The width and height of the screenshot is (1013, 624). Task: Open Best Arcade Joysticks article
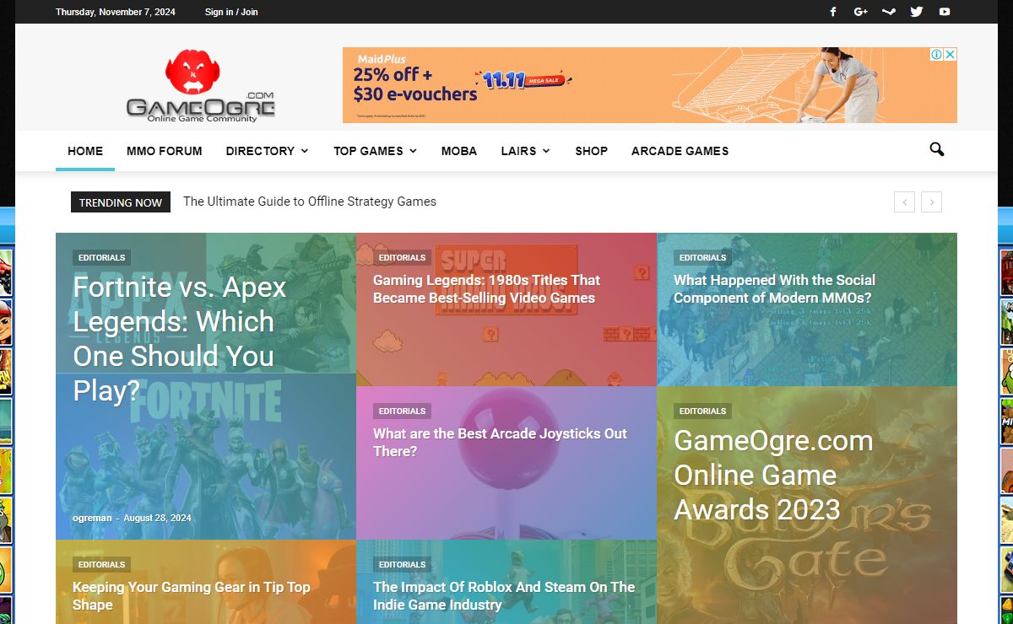click(500, 443)
